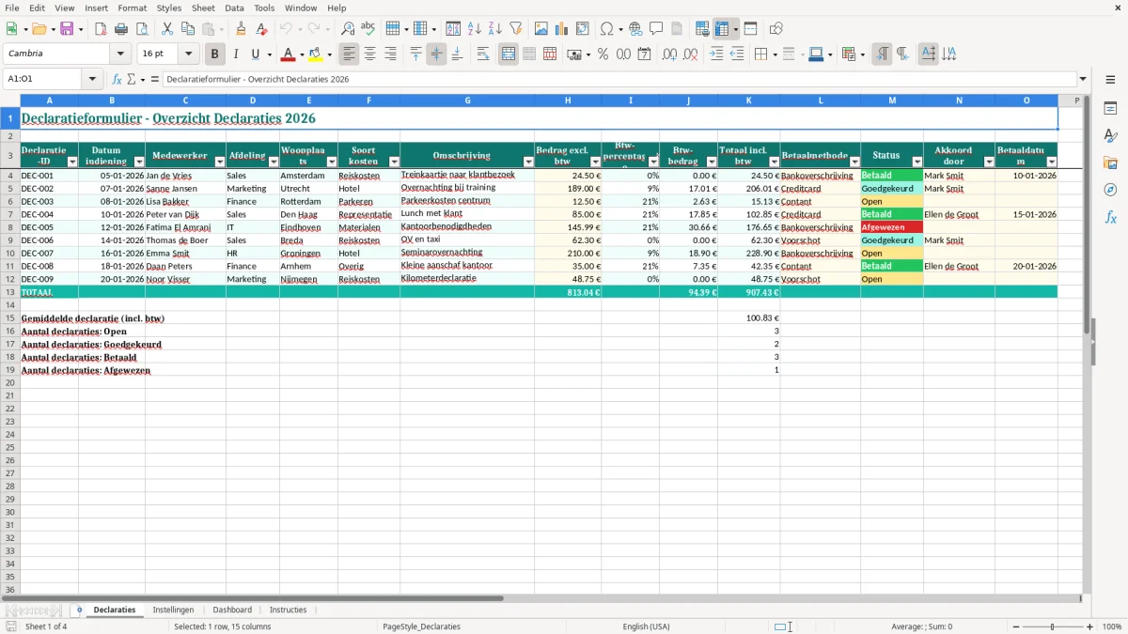This screenshot has width=1128, height=634.
Task: Open the Format menu
Action: [132, 8]
